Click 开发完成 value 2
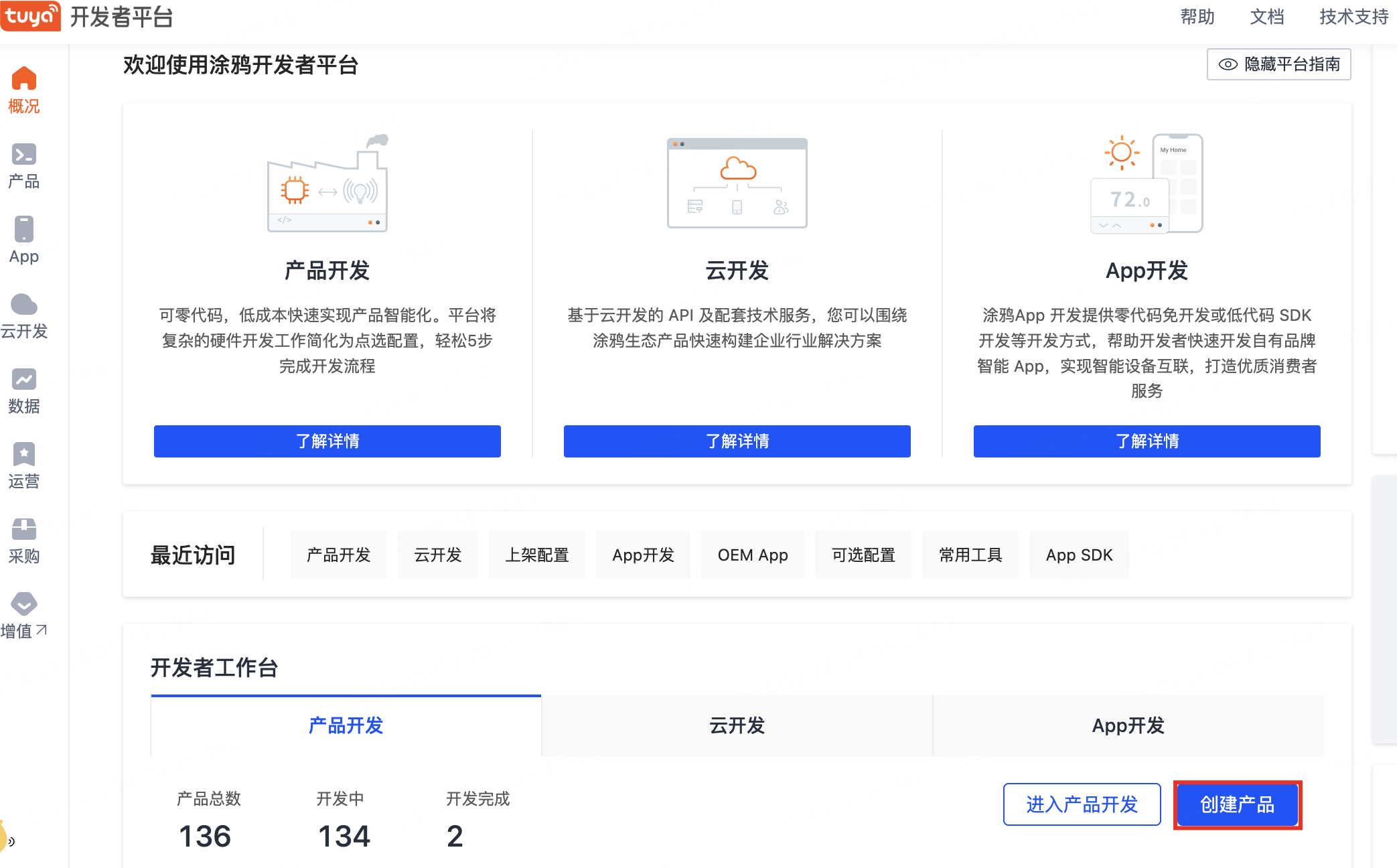This screenshot has height=868, width=1397. pos(455,837)
